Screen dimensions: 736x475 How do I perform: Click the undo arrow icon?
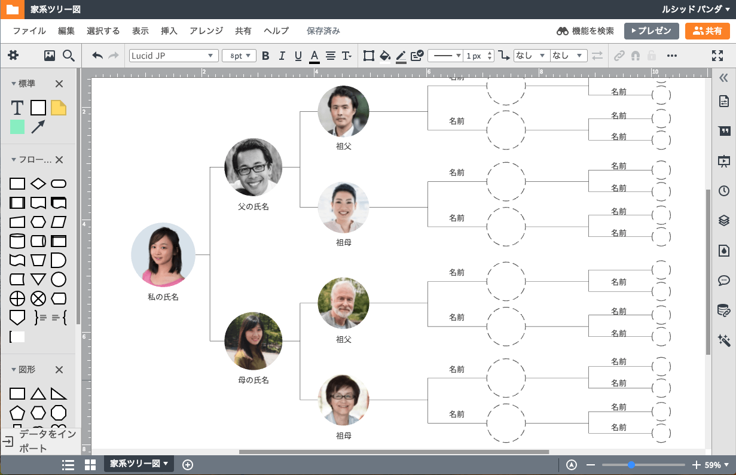pos(97,56)
